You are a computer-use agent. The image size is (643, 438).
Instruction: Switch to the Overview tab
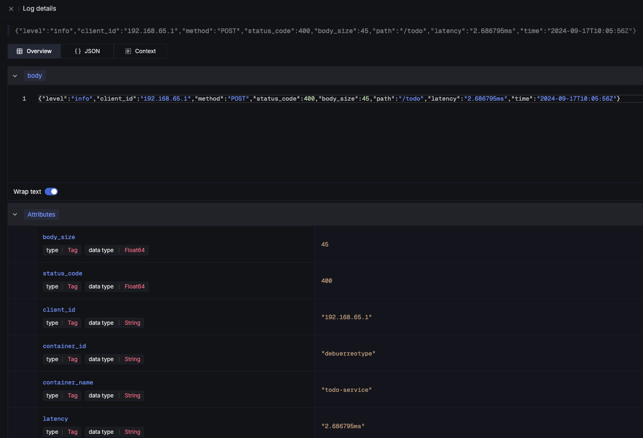tap(35, 51)
